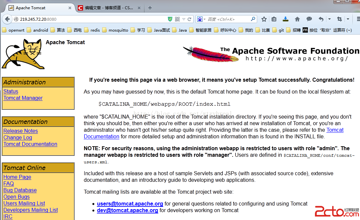Screen dimensions: 360x220
Task: Expand dropdown next to undo arrow icon
Action: [329, 19]
